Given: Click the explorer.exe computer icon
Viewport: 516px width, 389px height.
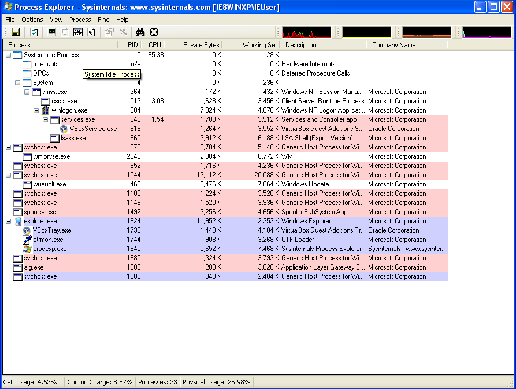Looking at the screenshot, I should pos(18,221).
